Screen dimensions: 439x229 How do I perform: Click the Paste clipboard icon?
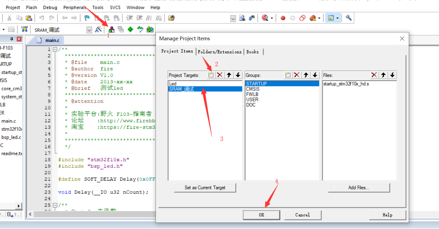29,18
